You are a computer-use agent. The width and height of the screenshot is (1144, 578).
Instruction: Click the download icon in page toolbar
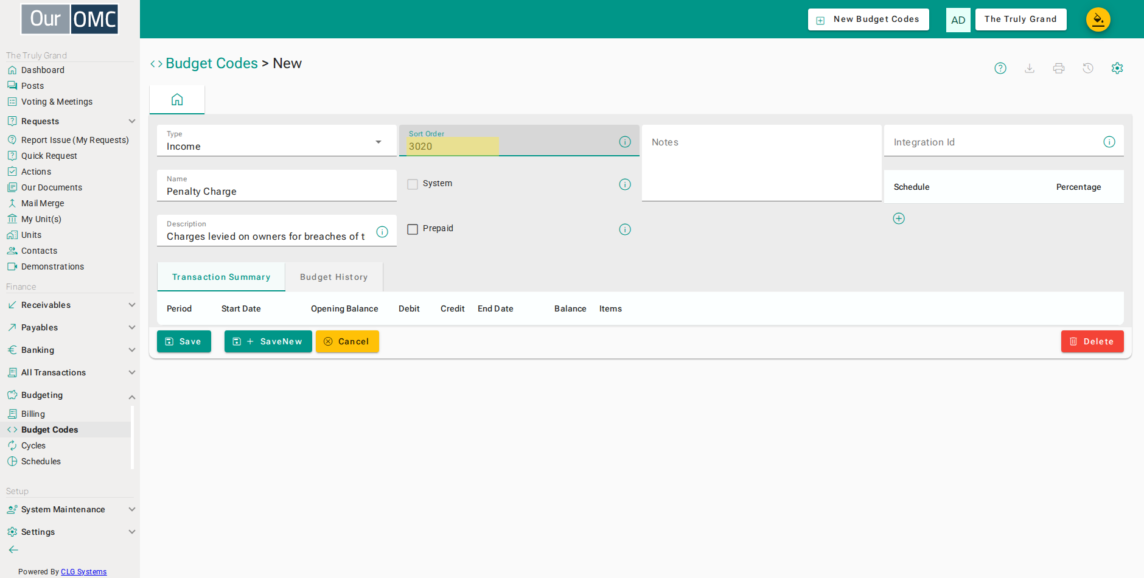coord(1030,68)
